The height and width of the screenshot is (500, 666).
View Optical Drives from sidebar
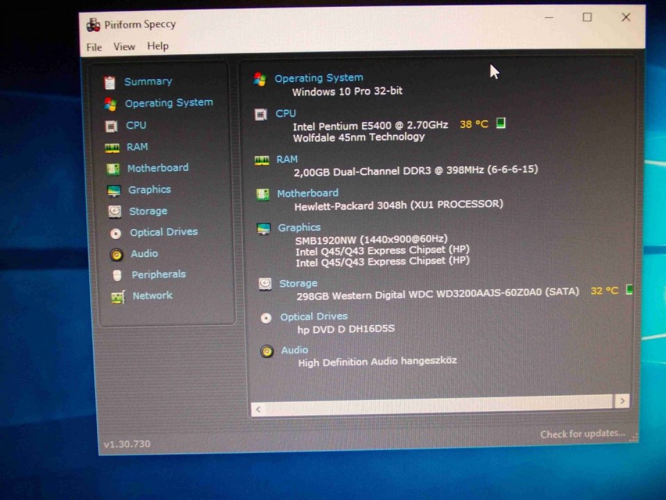click(x=164, y=232)
